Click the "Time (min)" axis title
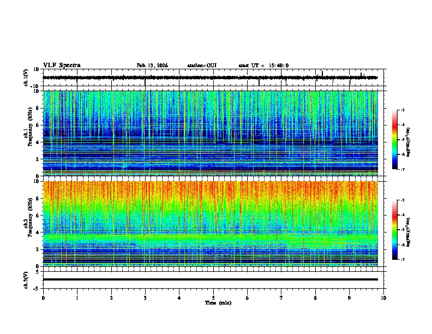This screenshot has width=432, height=334. click(218, 303)
